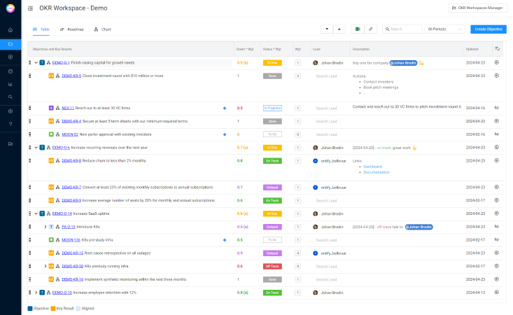Screen dimensions: 513x315
Task: Click the Create Objective button
Action: click(x=488, y=29)
